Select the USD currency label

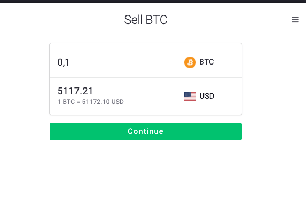[x=207, y=96]
